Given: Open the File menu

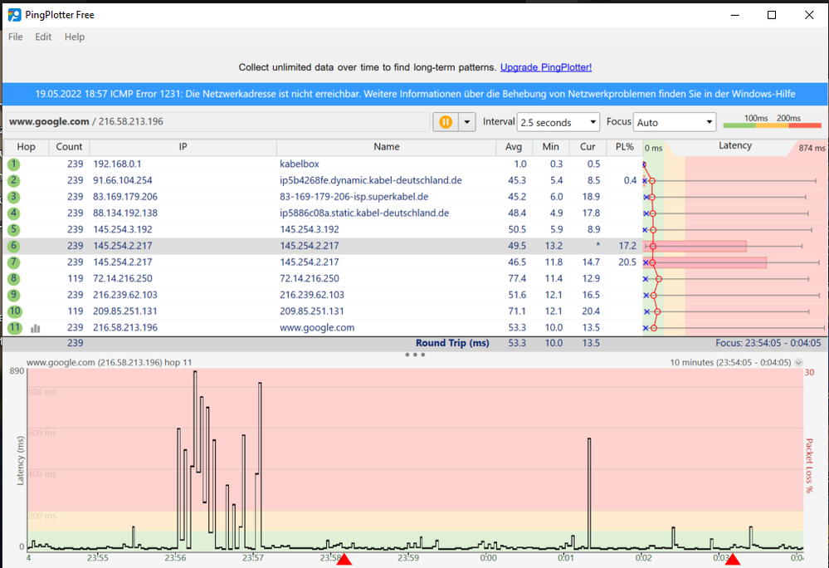Looking at the screenshot, I should coord(15,37).
